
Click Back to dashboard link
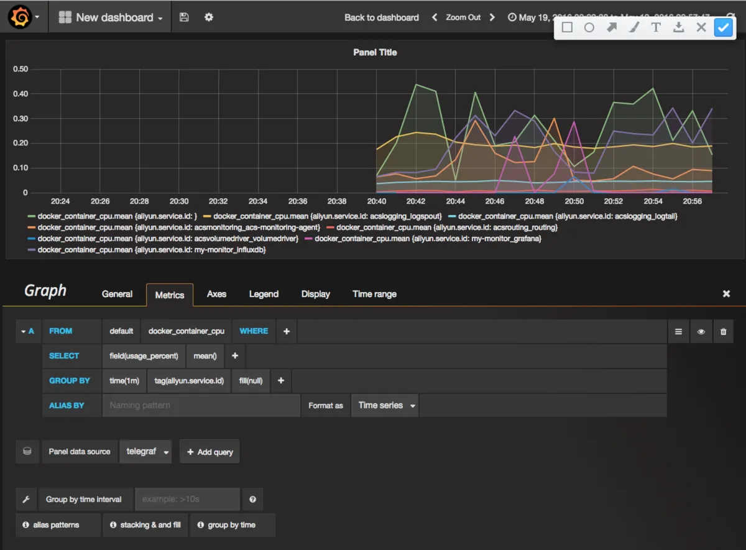point(382,17)
